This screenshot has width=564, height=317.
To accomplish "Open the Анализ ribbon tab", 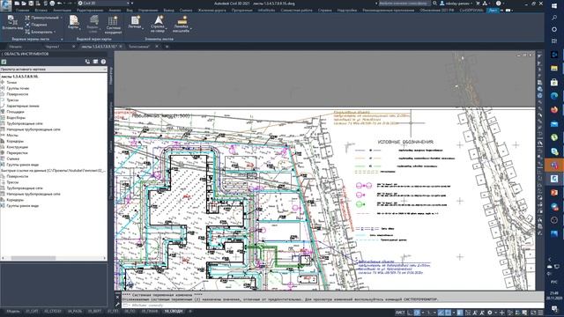I will coord(115,11).
